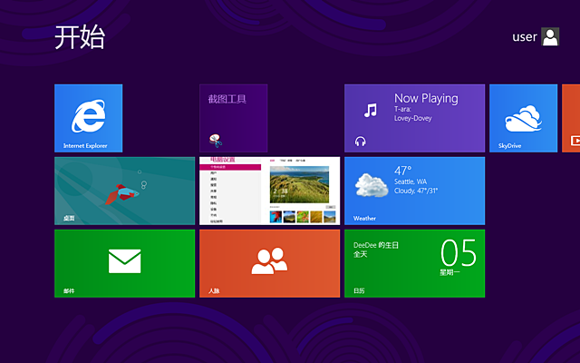Screen dimensions: 580x363
Task: Open the orange video tile at the edge
Action: (571, 118)
